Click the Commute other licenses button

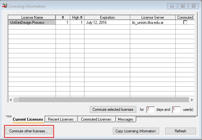pos(29,131)
